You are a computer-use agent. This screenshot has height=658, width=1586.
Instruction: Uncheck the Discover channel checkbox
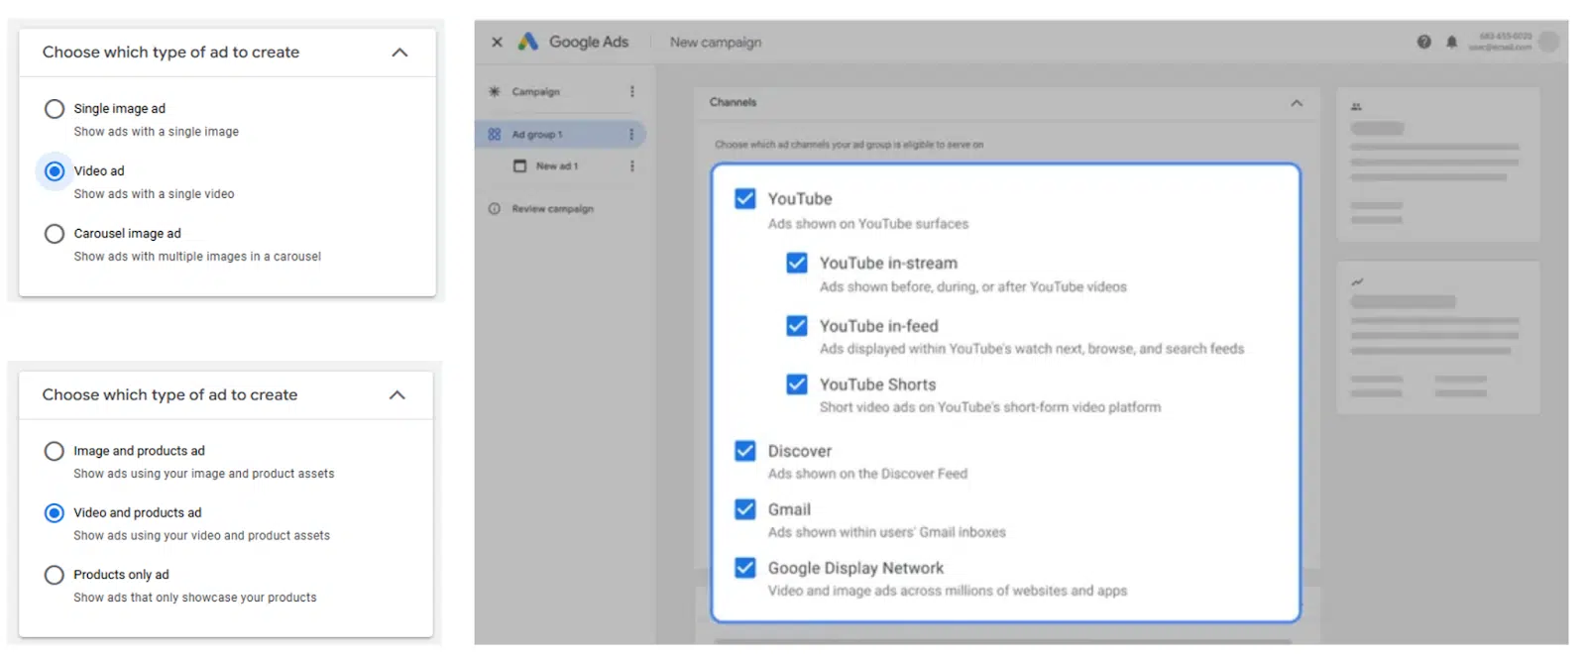coord(744,451)
